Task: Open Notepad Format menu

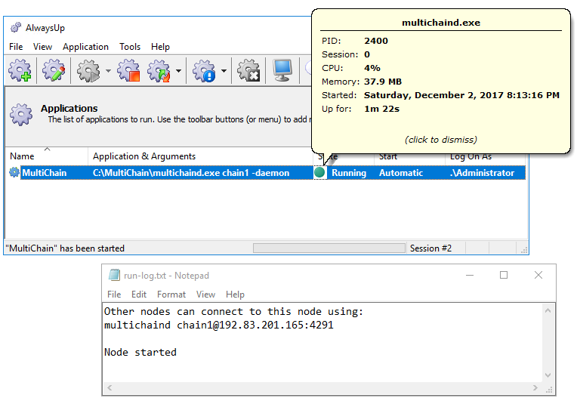Action: pyautogui.click(x=171, y=295)
